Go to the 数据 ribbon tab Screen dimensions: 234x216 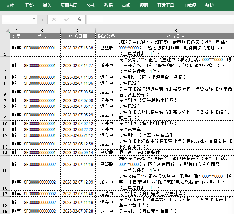[109, 6]
